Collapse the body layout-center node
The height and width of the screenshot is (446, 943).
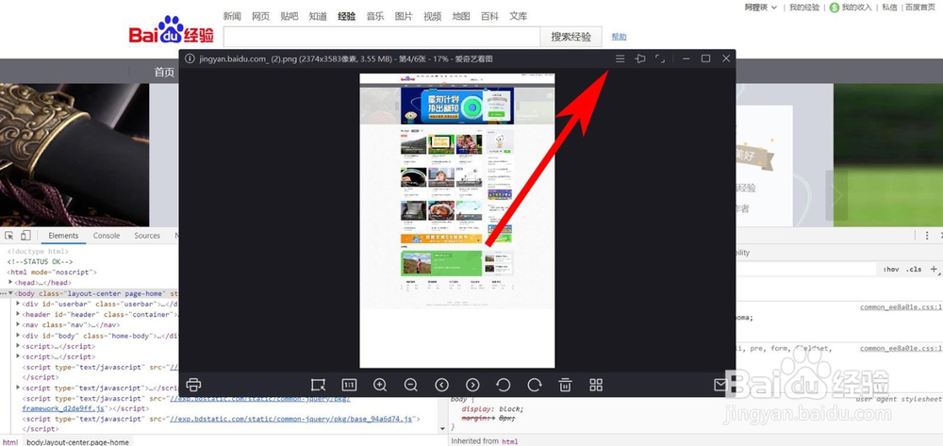pyautogui.click(x=10, y=293)
